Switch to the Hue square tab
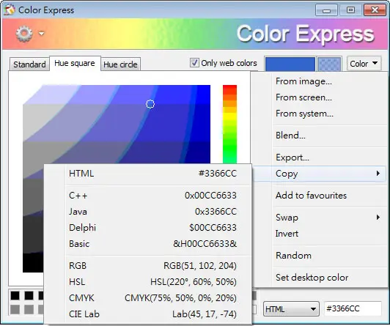390x326 pixels. [x=75, y=63]
